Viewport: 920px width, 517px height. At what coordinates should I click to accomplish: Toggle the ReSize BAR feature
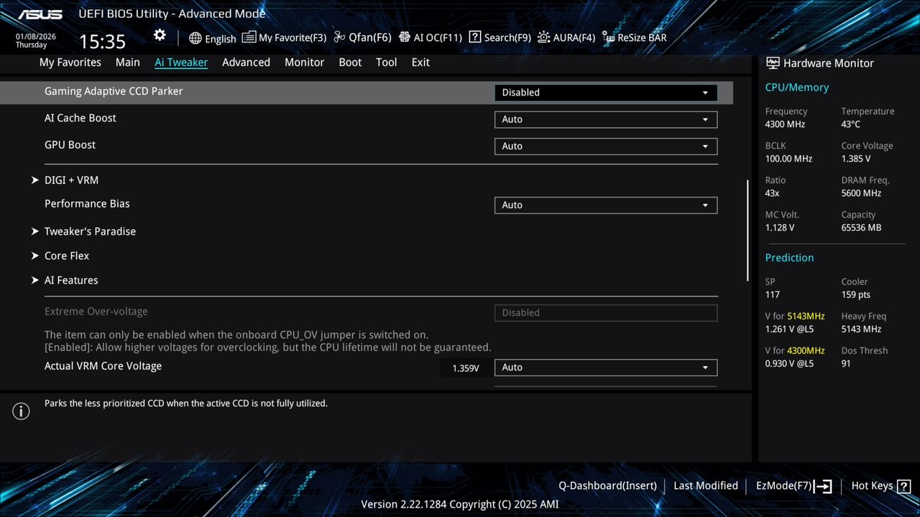click(x=633, y=37)
